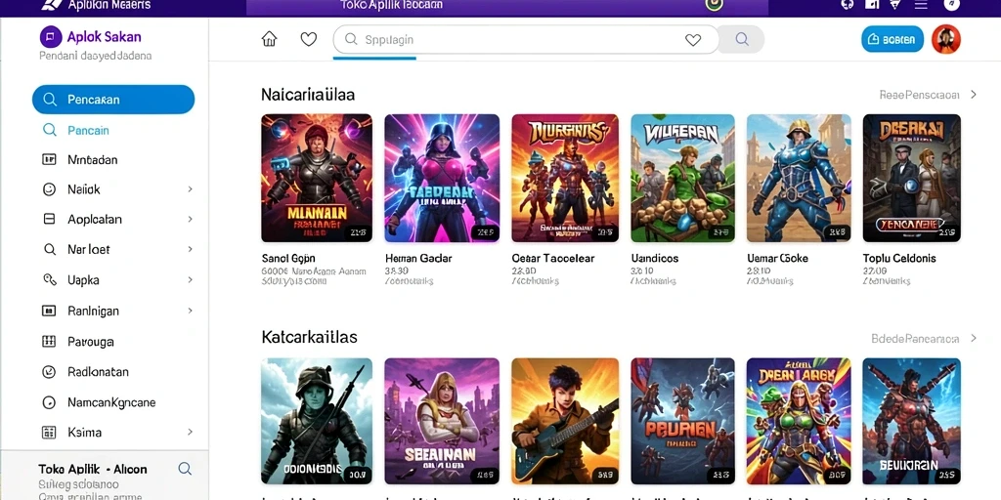Open the BdedePancaraa link
This screenshot has width=1001, height=500.
pyautogui.click(x=915, y=339)
